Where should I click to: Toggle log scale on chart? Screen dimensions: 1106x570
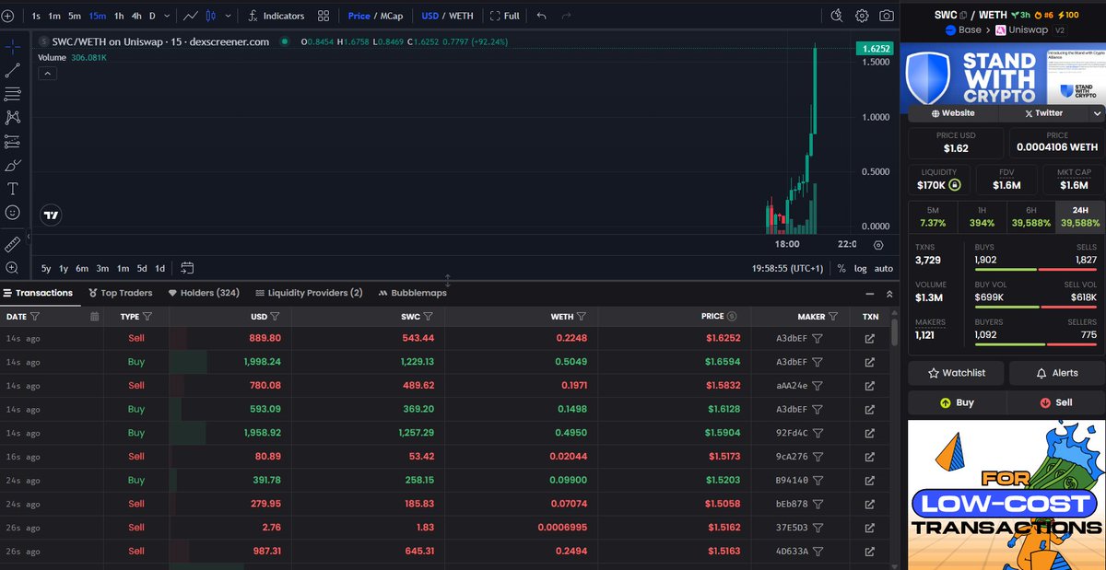click(x=861, y=268)
